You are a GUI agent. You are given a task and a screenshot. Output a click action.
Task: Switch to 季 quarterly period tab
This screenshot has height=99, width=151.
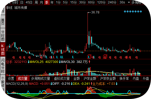click(x=47, y=2)
